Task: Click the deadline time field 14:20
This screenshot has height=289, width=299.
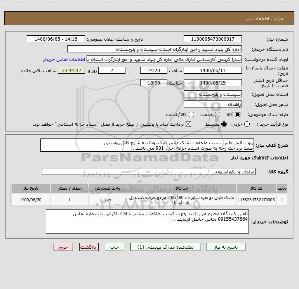Action: (x=154, y=71)
